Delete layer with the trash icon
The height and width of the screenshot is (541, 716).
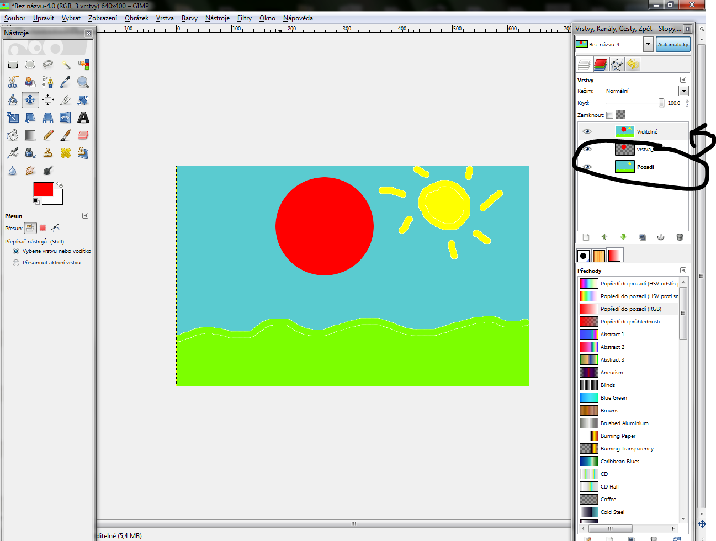click(680, 237)
